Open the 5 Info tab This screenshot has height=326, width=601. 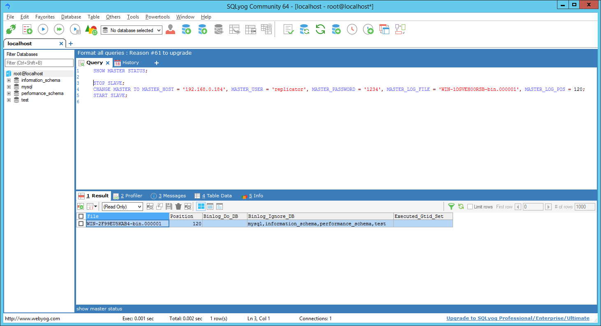(x=252, y=196)
